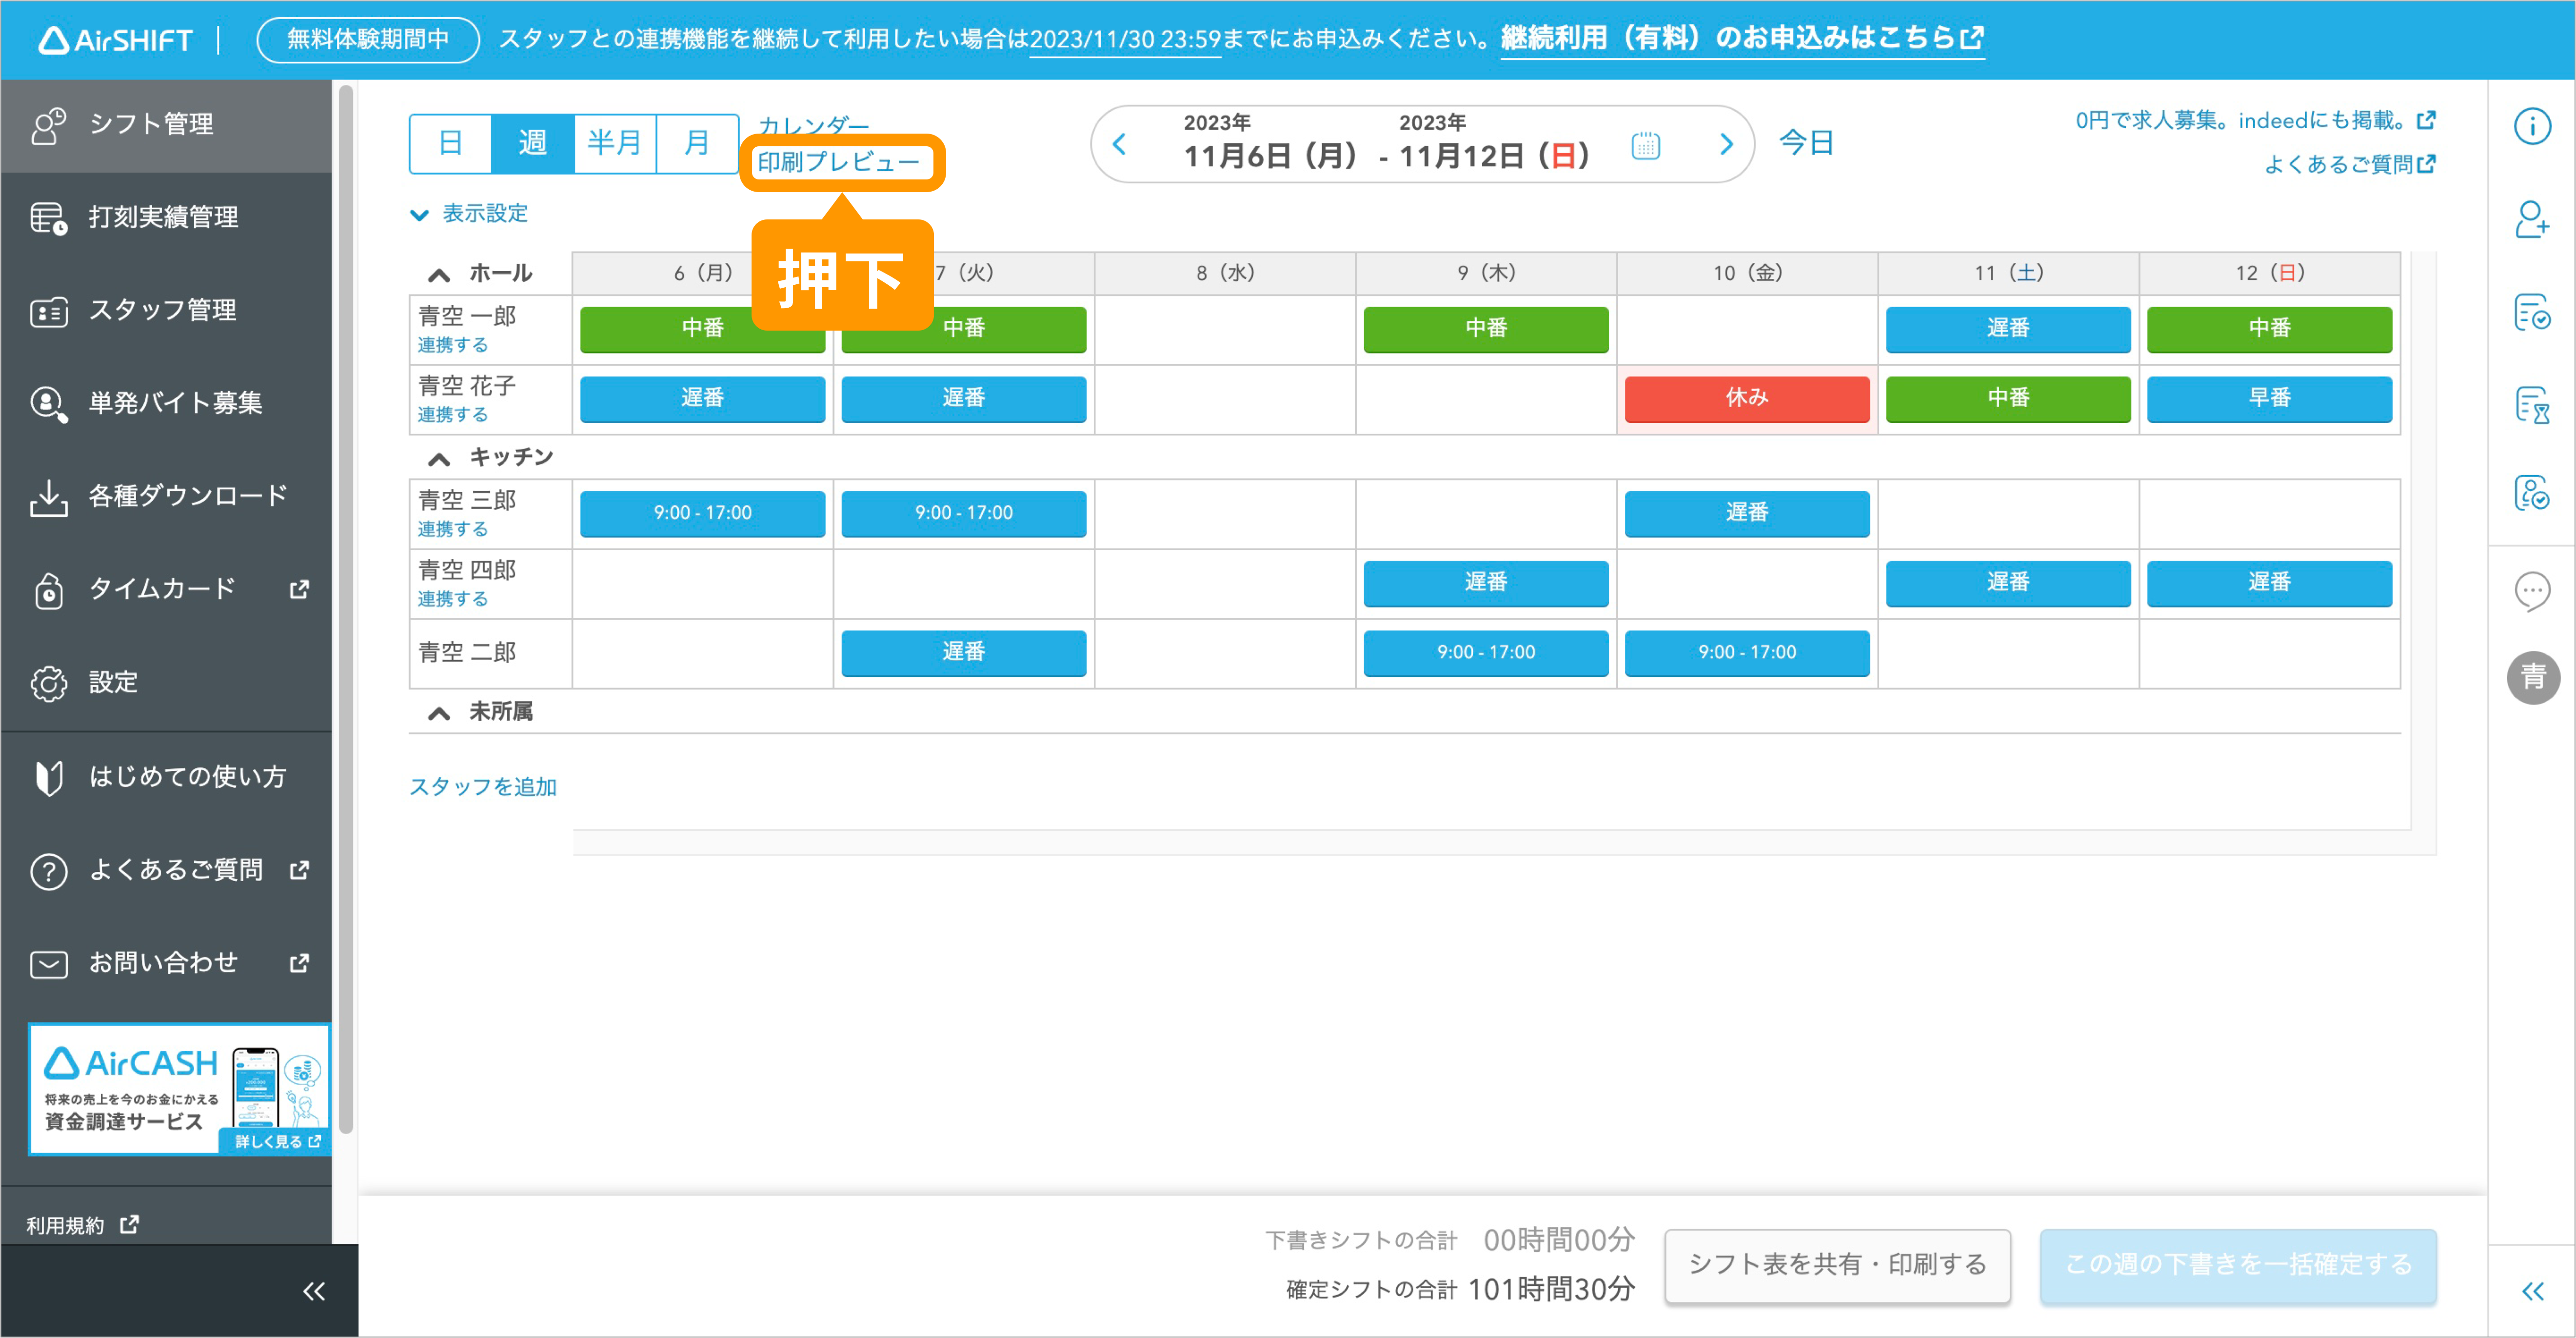Open 青空 二郎's 遅番 shift on Tuesday
The height and width of the screenshot is (1338, 2576).
point(963,652)
